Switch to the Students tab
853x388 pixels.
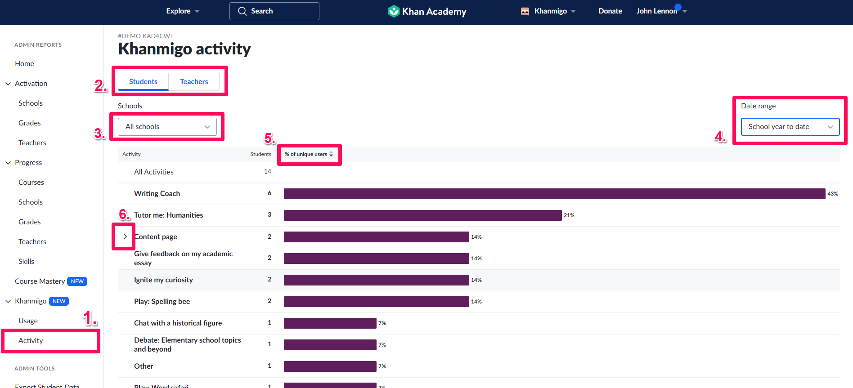pos(143,82)
